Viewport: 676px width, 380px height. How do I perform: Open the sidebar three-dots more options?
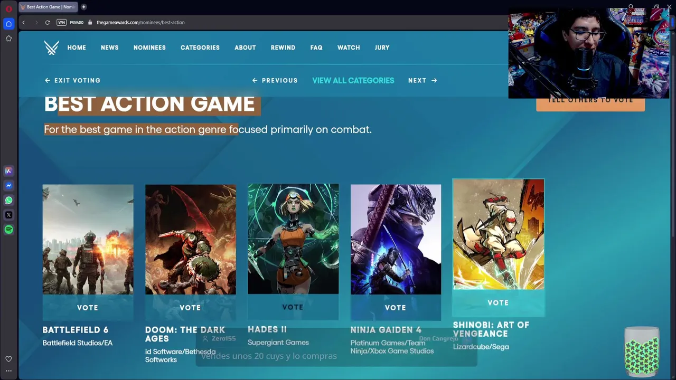(x=8, y=371)
